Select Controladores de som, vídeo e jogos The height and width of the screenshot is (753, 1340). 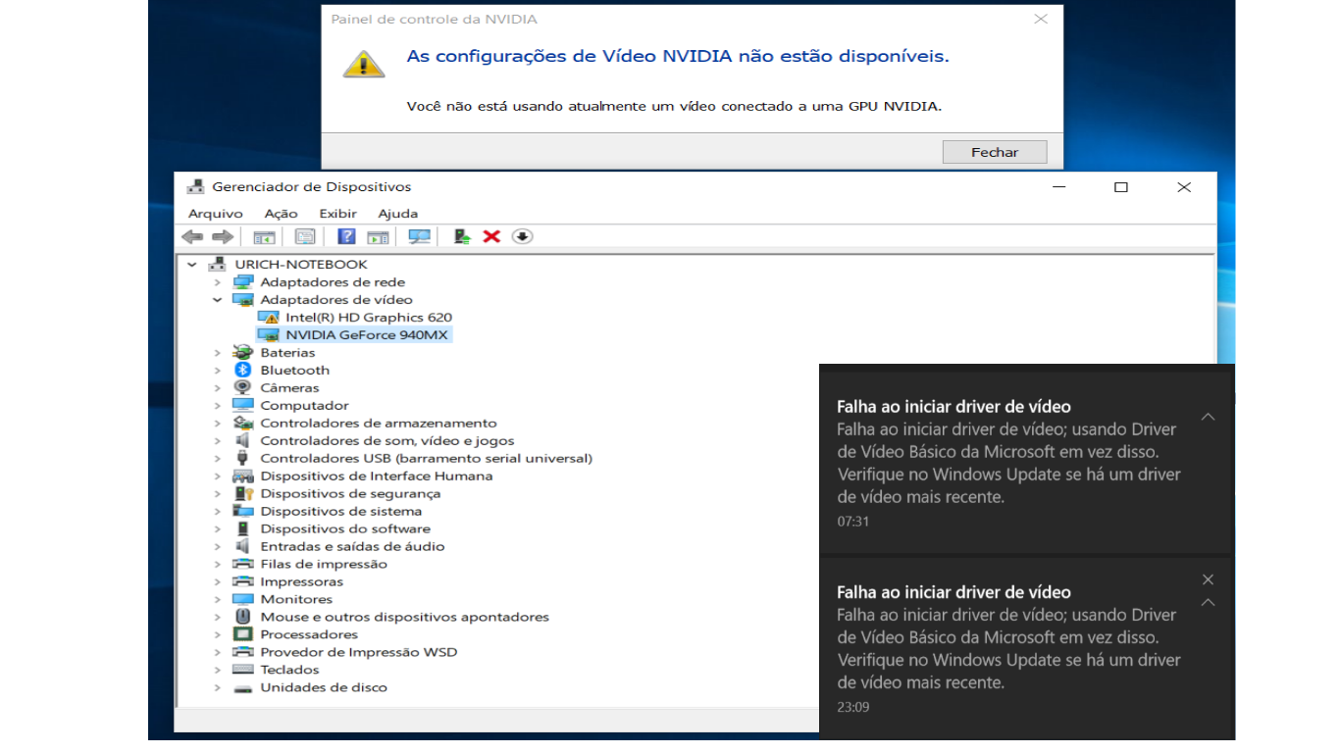pos(387,440)
